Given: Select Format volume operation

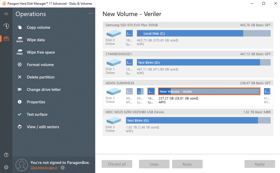Looking at the screenshot, I should 40,65.
